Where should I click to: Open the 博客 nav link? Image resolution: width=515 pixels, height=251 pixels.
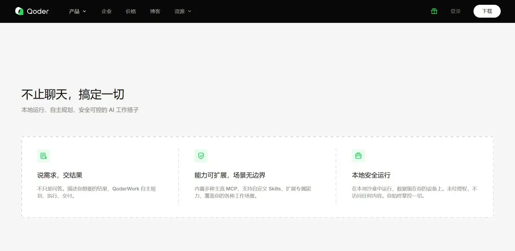pos(155,11)
